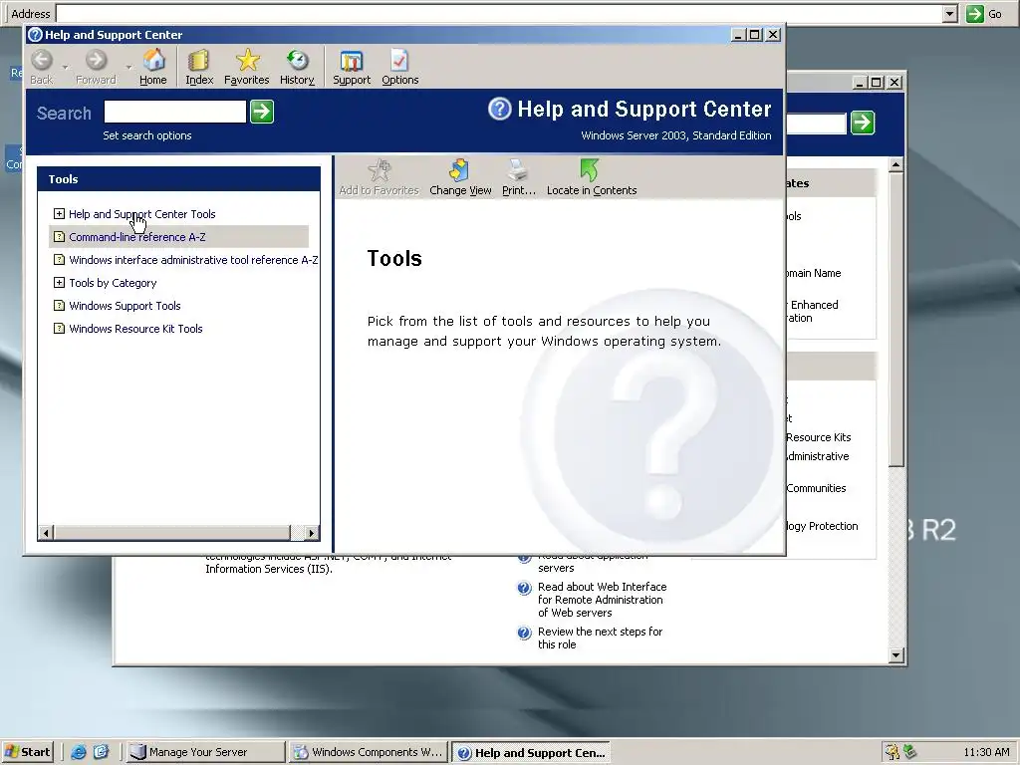The height and width of the screenshot is (765, 1020).
Task: Expand Tools by Category node
Action: (x=59, y=282)
